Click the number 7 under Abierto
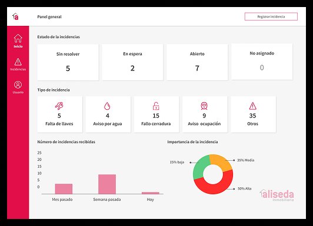 197,68
